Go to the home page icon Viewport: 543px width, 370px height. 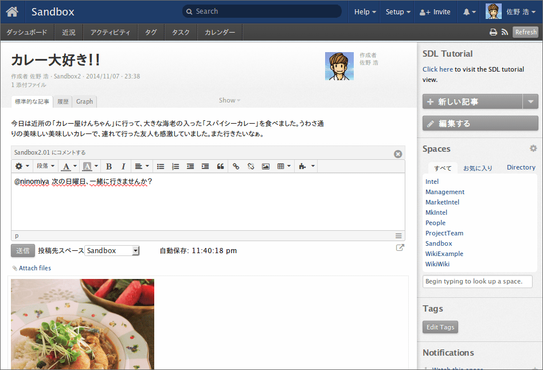[x=12, y=12]
